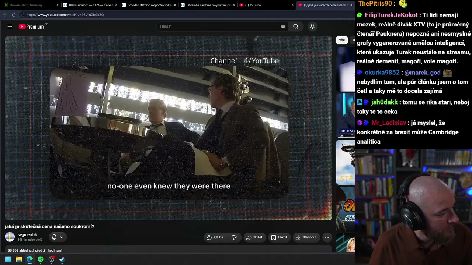Start voice search with microphone icon
The width and height of the screenshot is (472, 265).
tap(312, 26)
